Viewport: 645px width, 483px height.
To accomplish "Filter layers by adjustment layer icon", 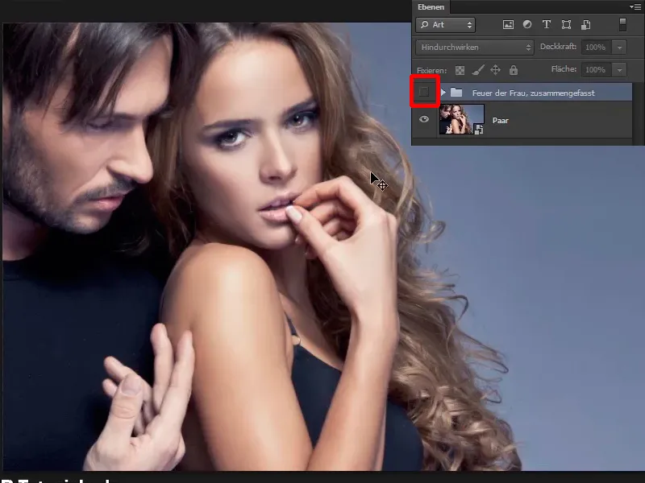I will tap(527, 25).
